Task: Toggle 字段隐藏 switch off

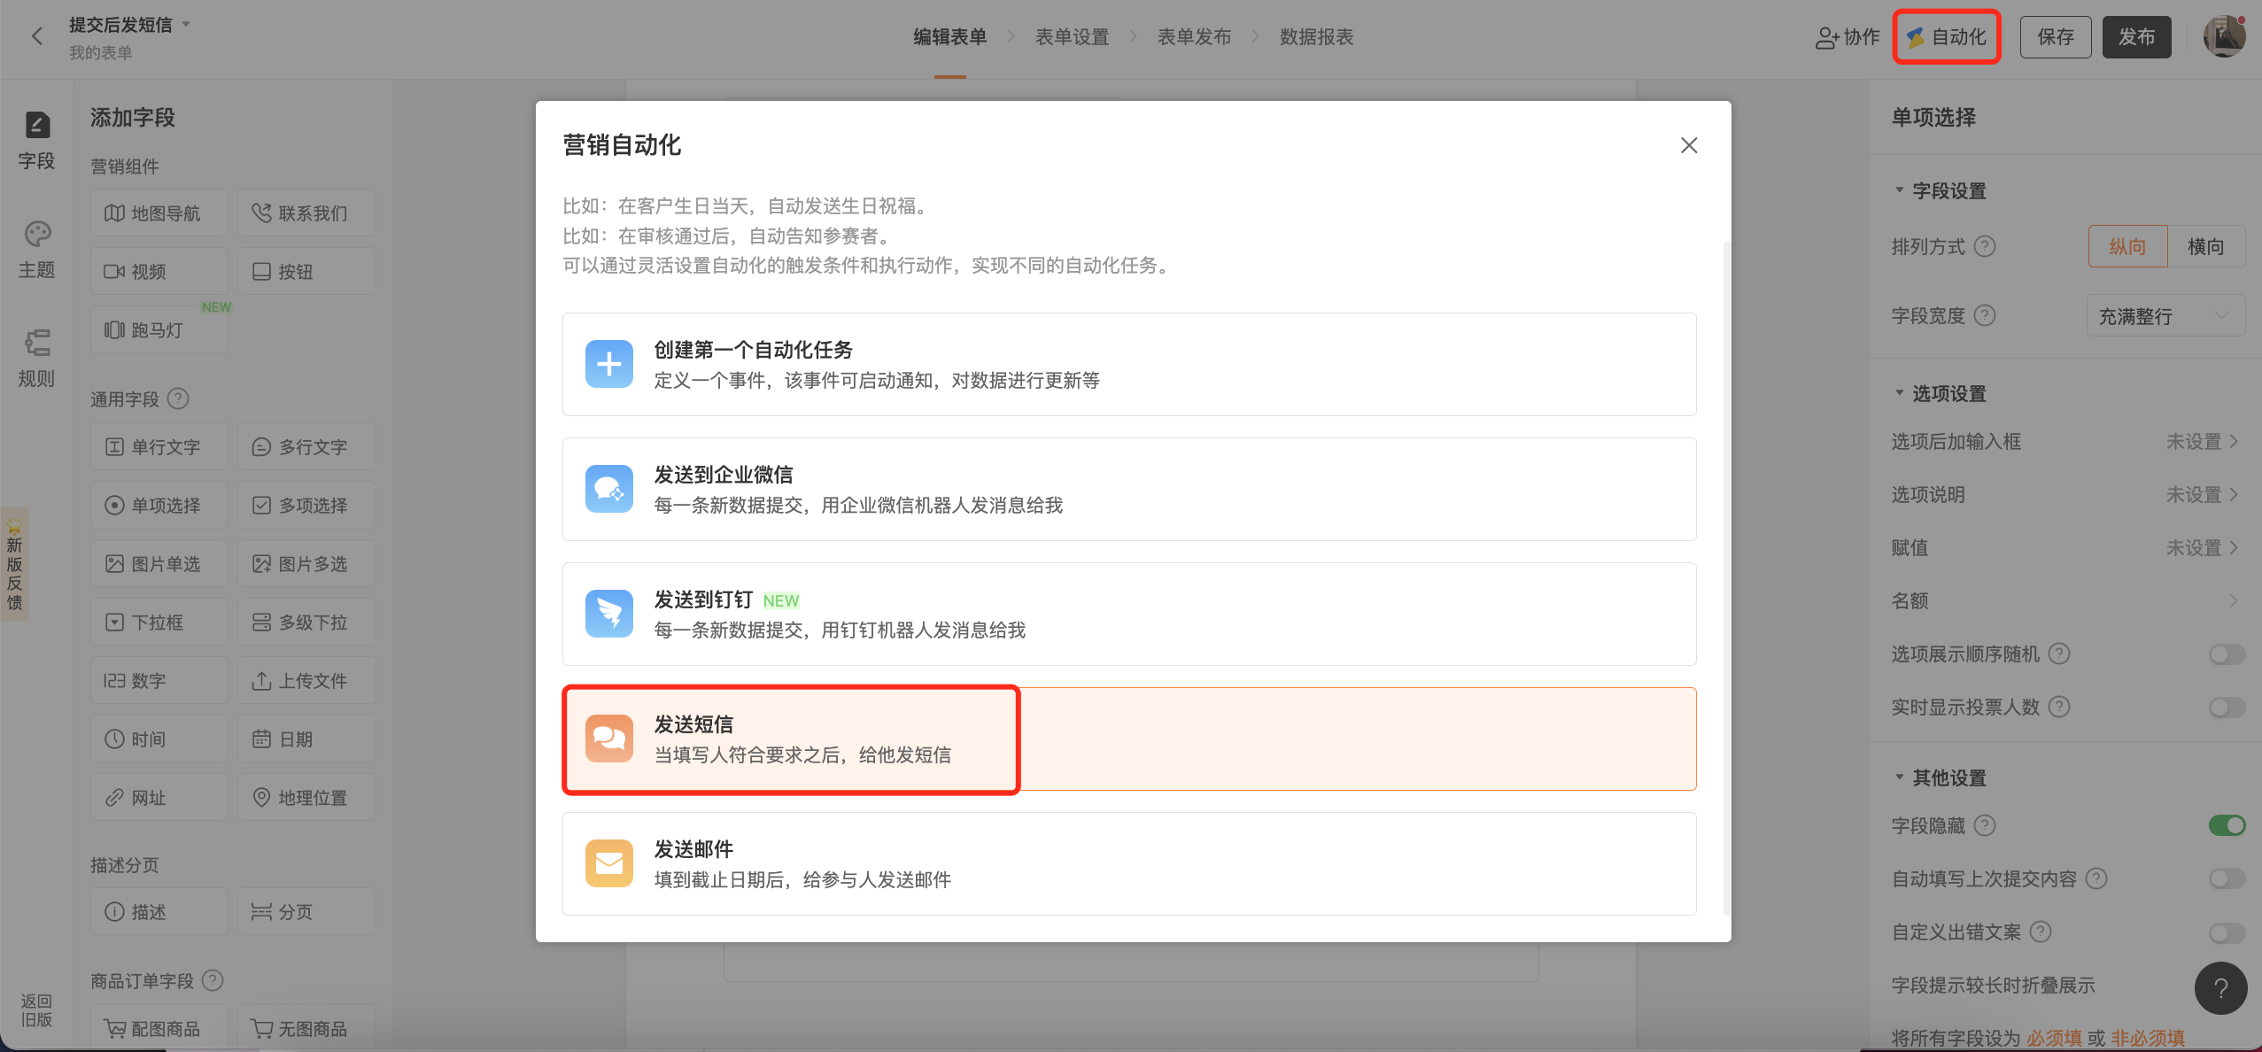Action: [x=2226, y=825]
